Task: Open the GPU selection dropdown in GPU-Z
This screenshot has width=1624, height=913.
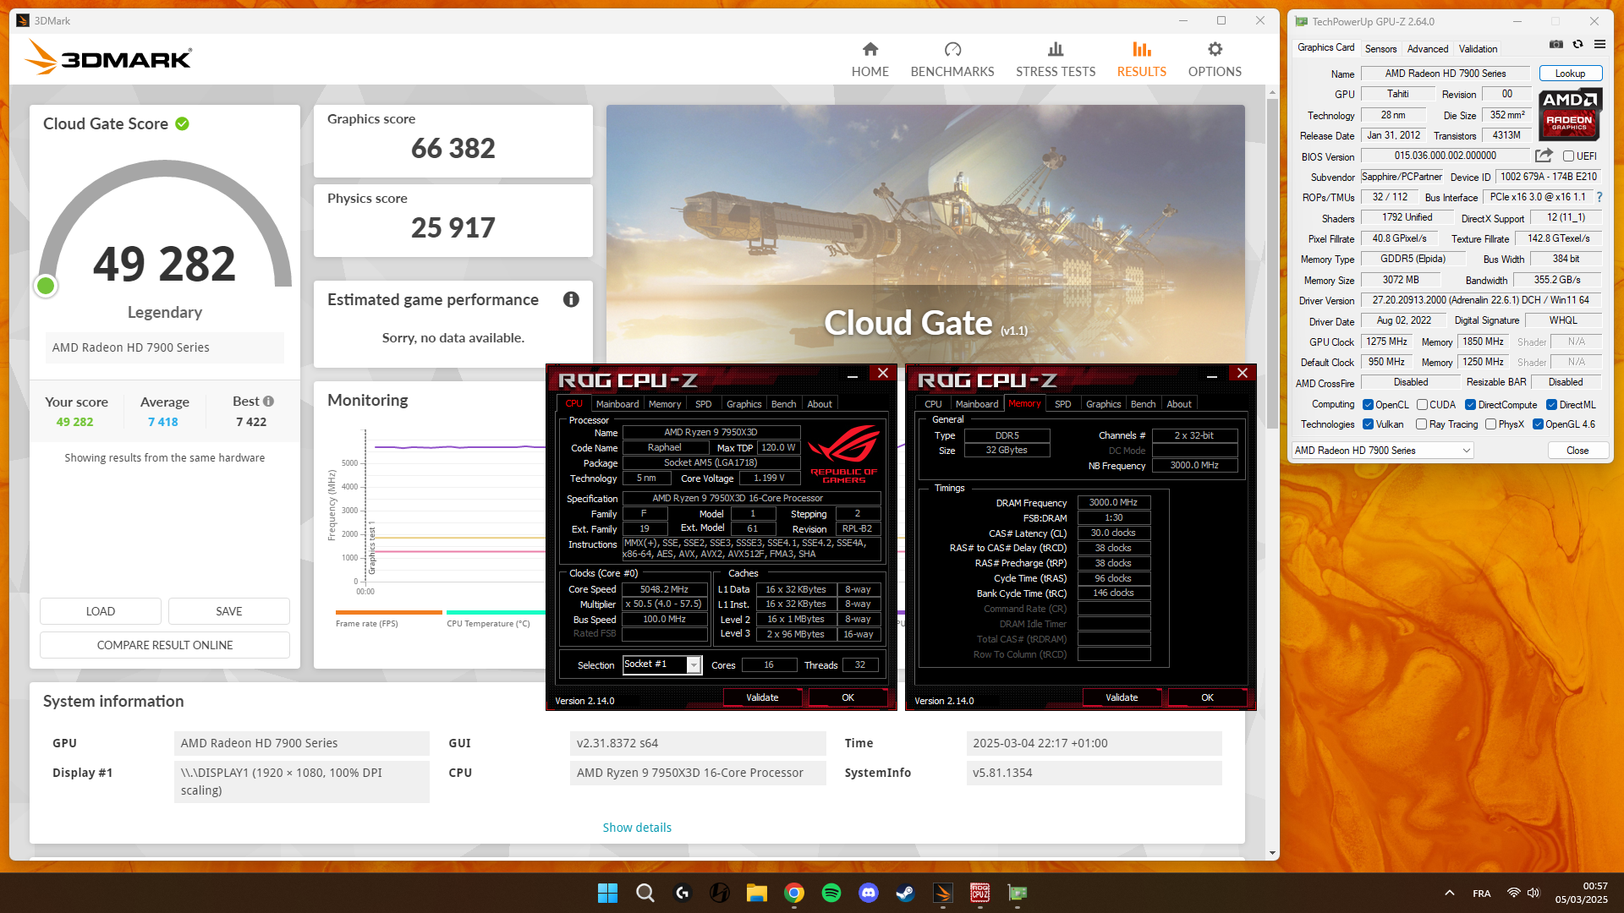Action: click(1383, 451)
